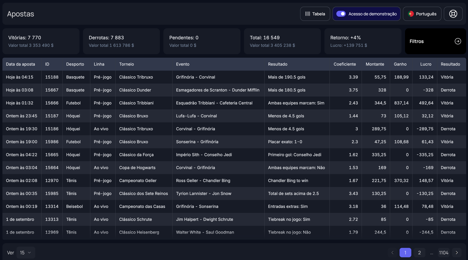468x260 pixels.
Task: Open the rows-per-page dropdown showing 15
Action: [26, 253]
